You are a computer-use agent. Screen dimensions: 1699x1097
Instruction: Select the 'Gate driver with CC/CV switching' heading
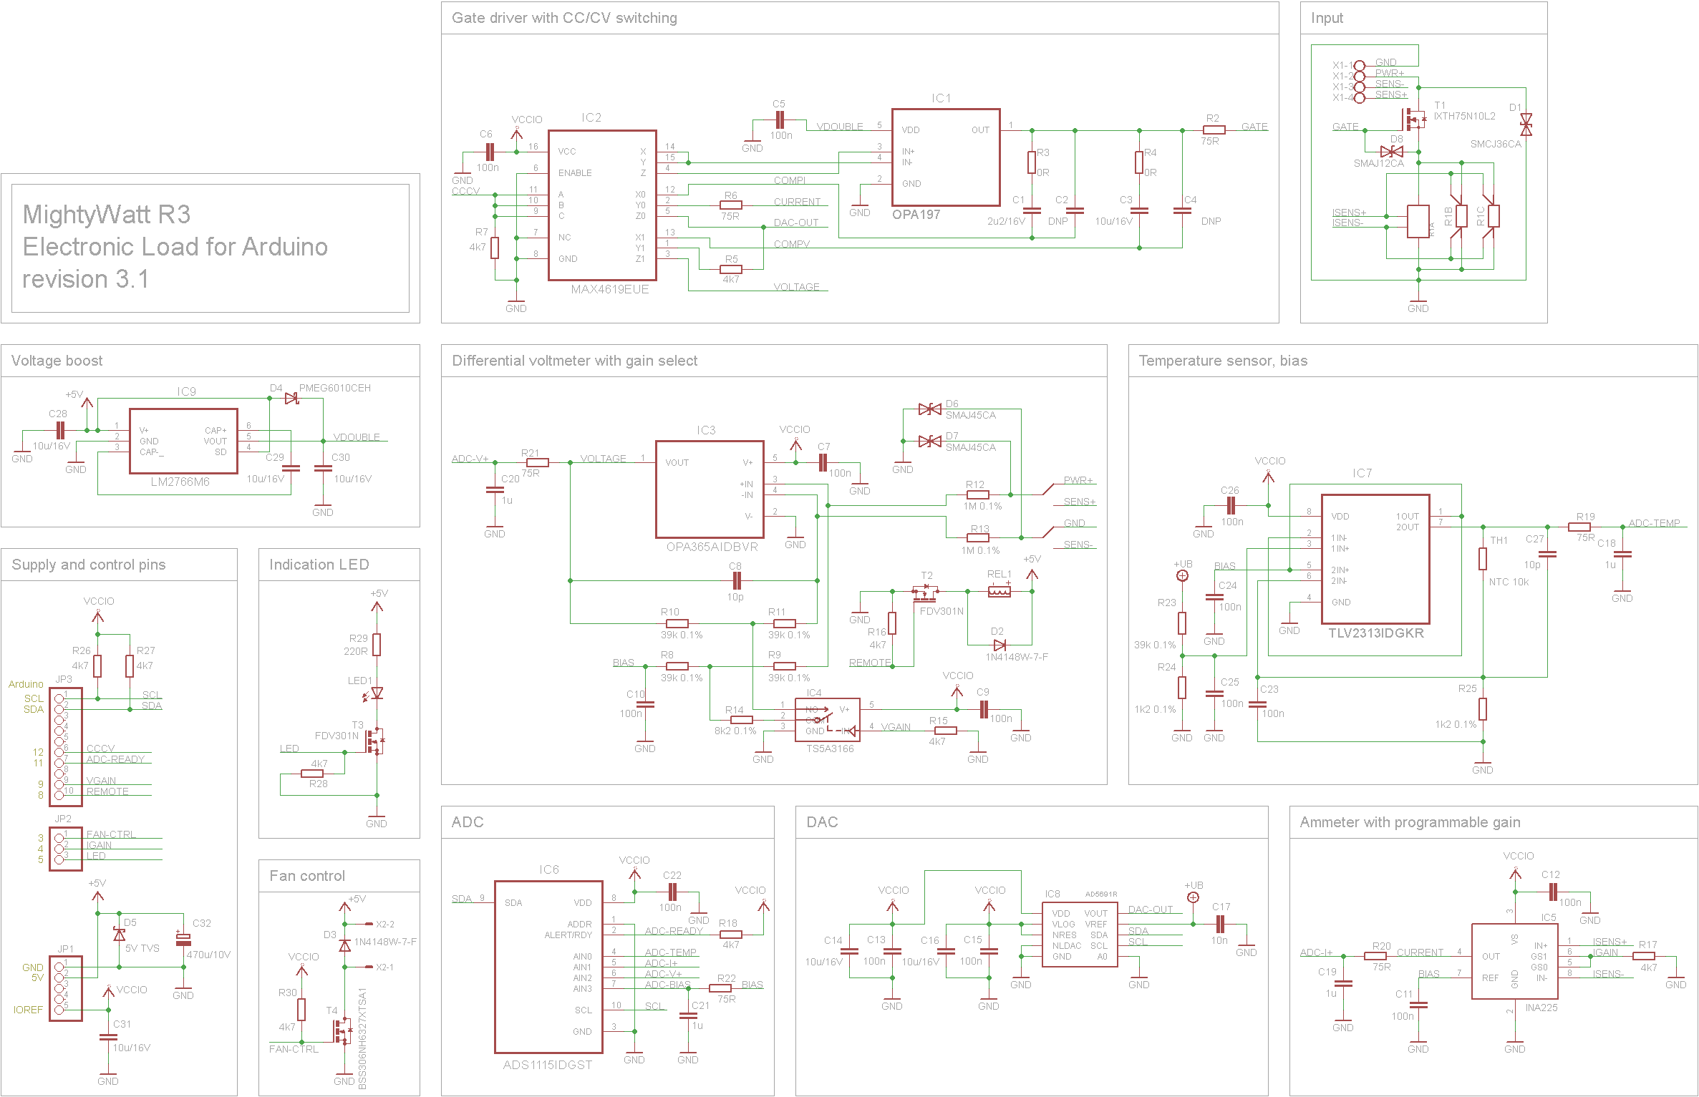coord(564,18)
